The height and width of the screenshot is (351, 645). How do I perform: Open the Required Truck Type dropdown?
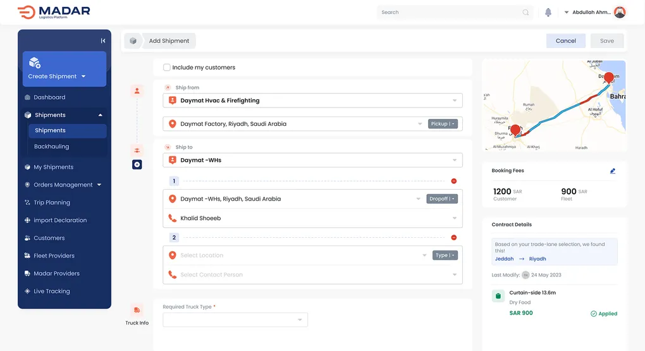tap(300, 320)
